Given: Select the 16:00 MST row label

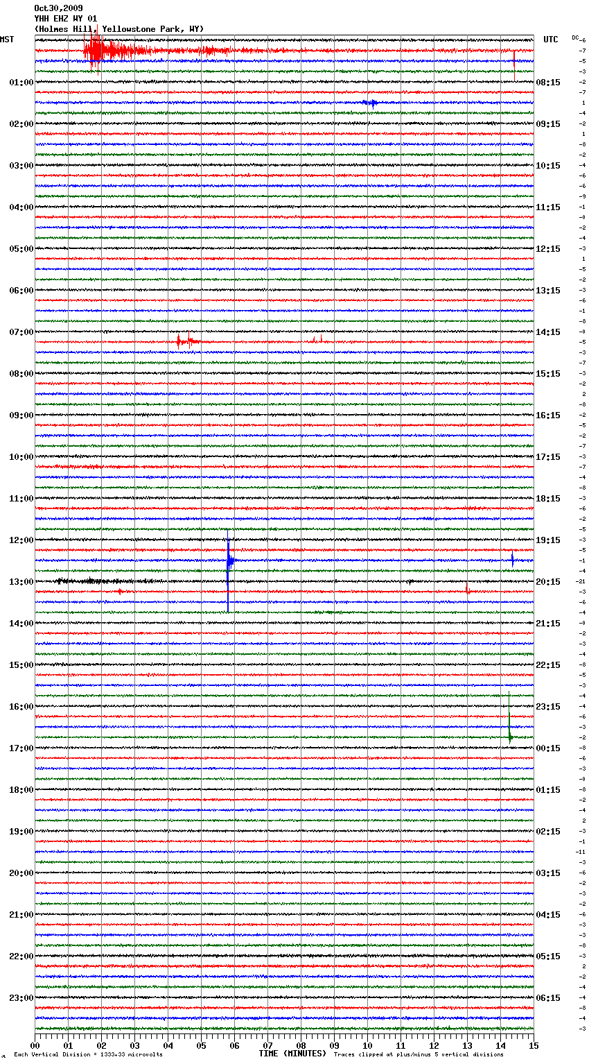Looking at the screenshot, I should pos(21,707).
